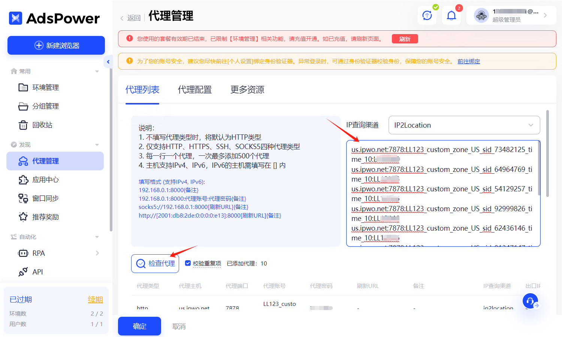The height and width of the screenshot is (337, 562).
Task: Click the page's vertical scrollbar
Action: 547,154
